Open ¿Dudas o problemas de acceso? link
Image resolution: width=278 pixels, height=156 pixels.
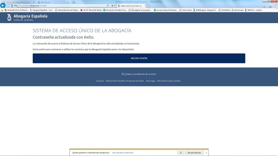point(139,74)
